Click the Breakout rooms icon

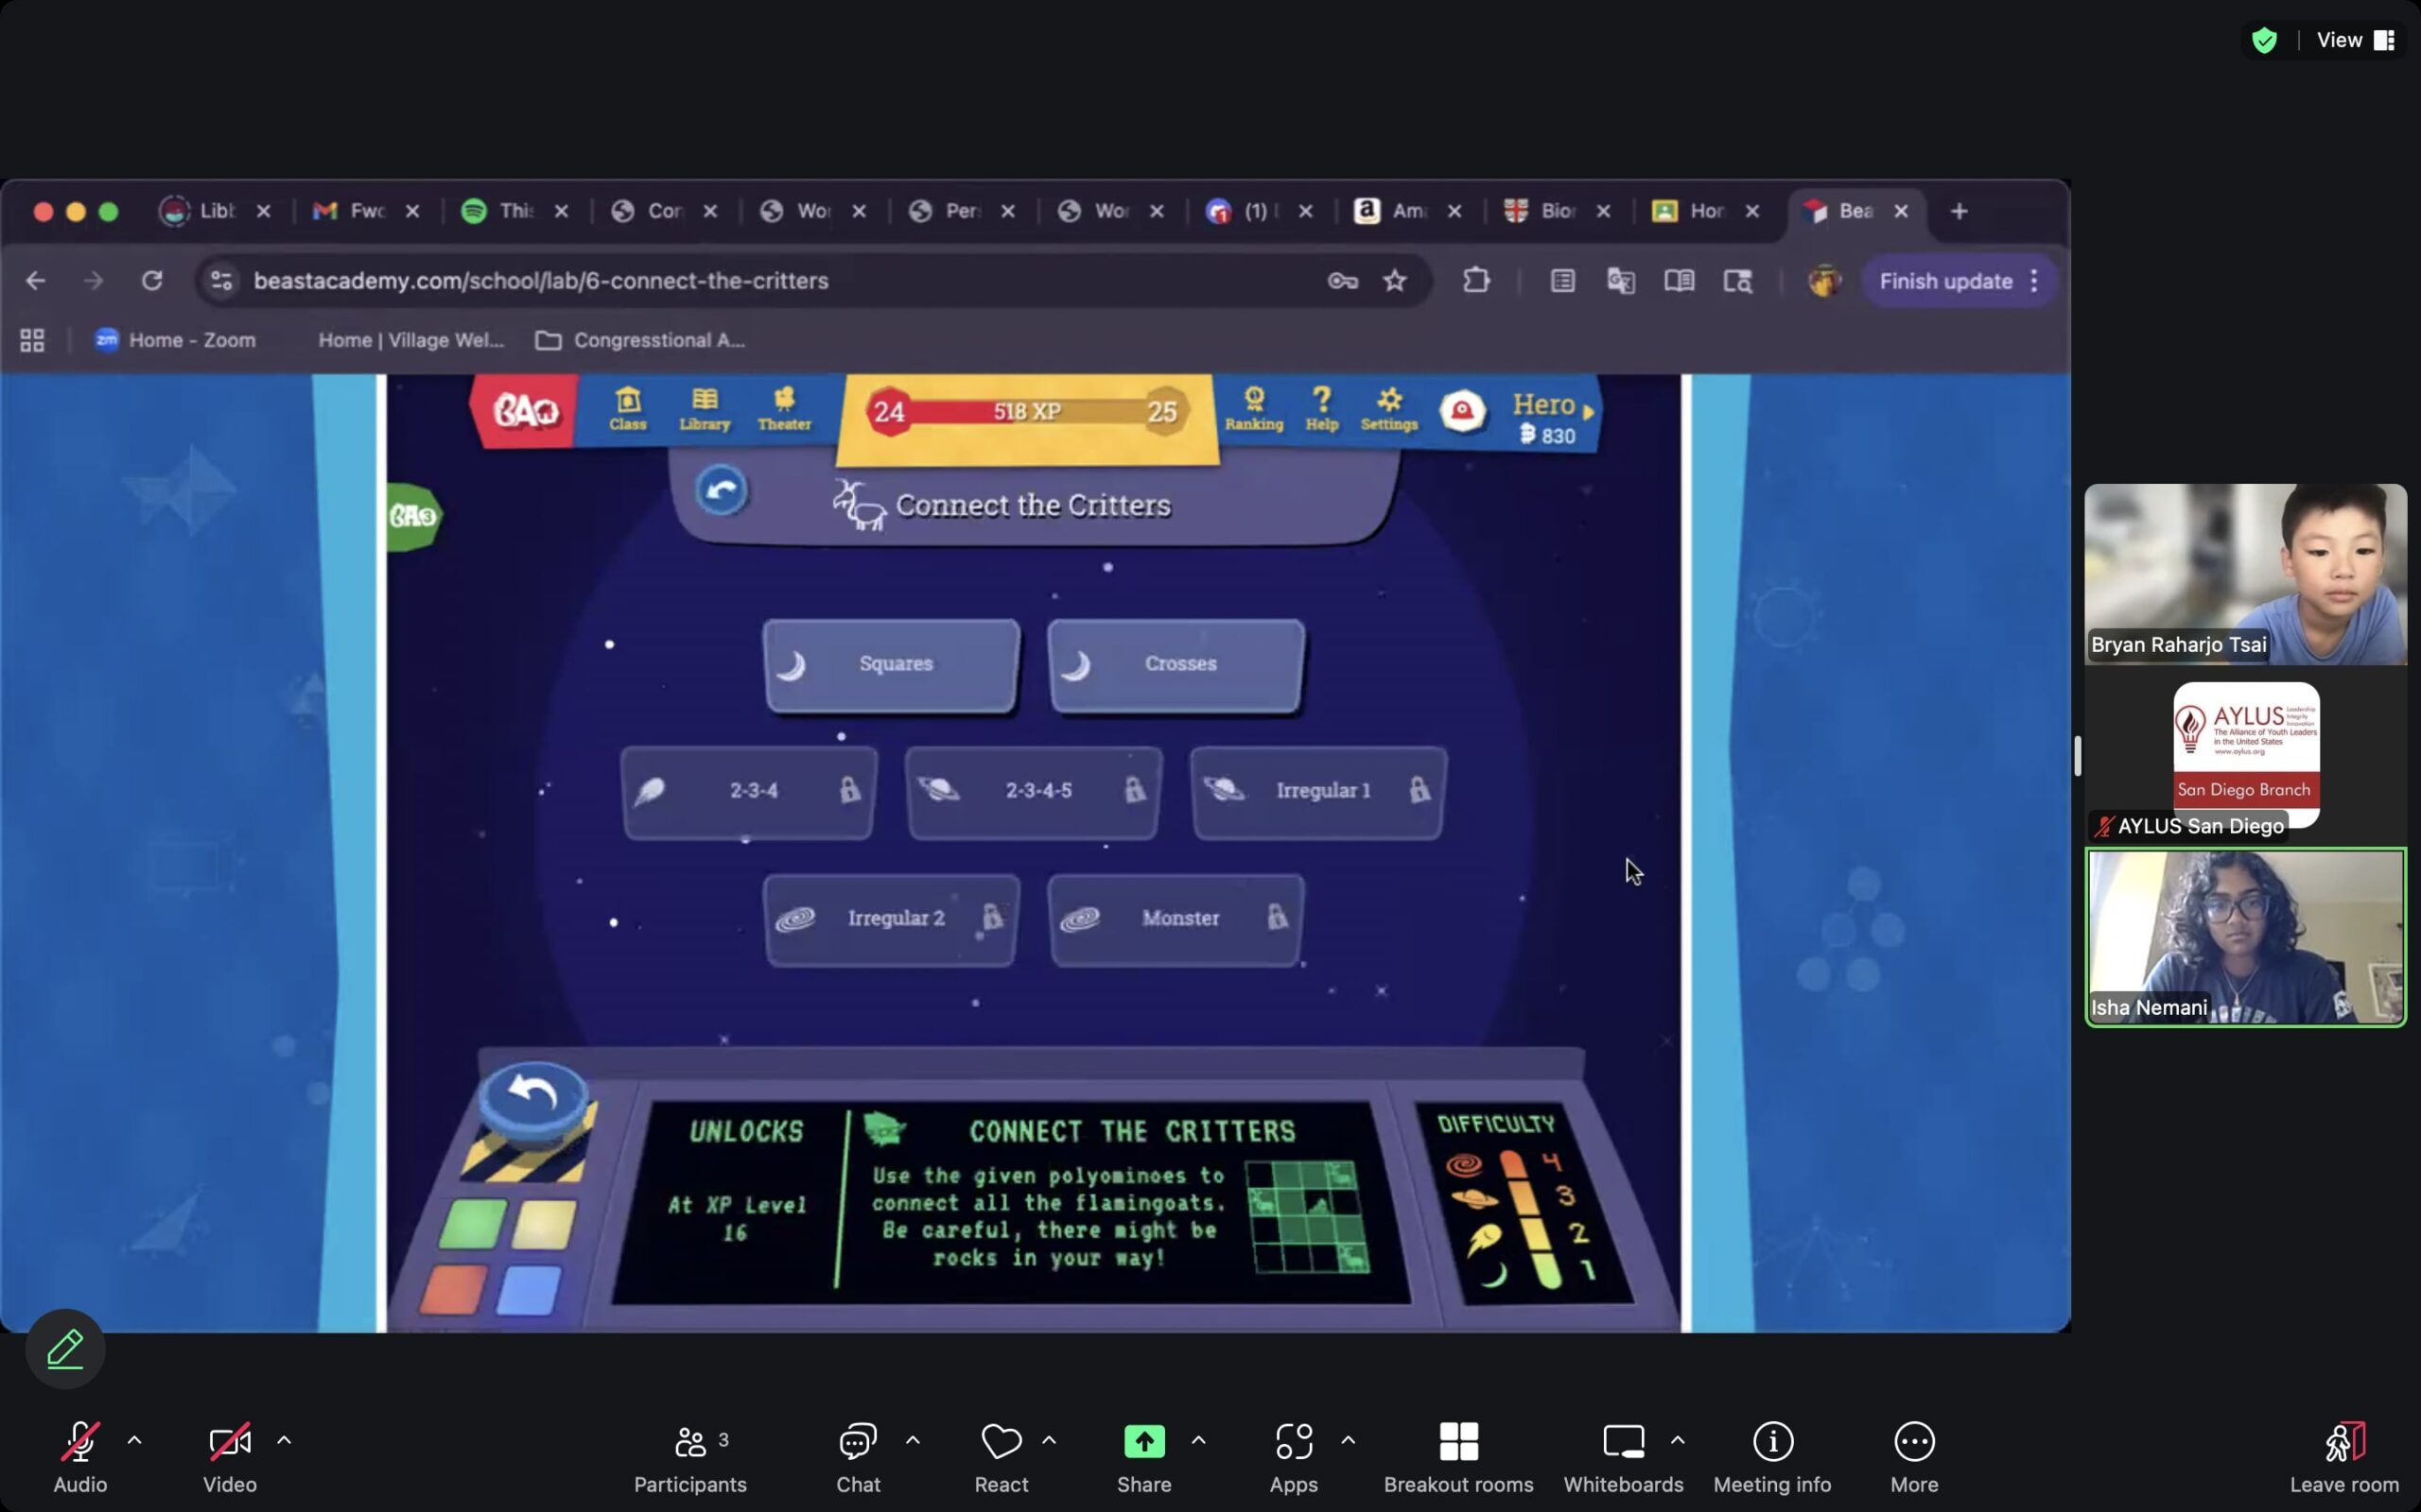1457,1442
